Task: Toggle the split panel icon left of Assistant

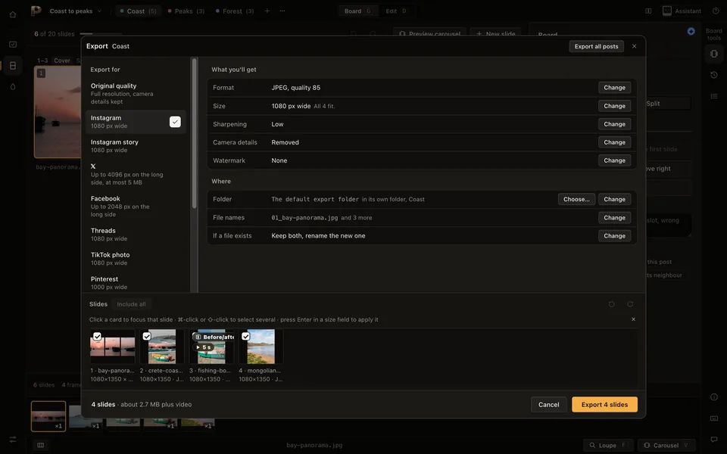Action: pyautogui.click(x=648, y=11)
